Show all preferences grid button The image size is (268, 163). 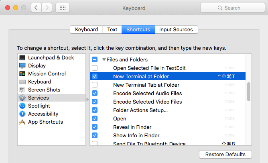pyautogui.click(x=63, y=8)
